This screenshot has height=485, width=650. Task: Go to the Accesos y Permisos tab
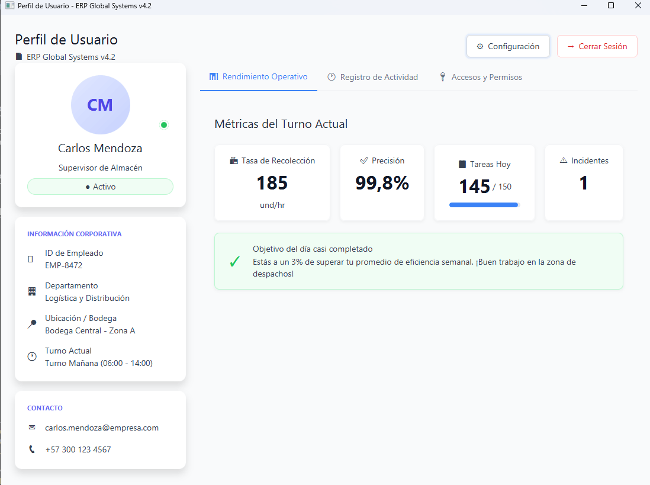point(480,77)
